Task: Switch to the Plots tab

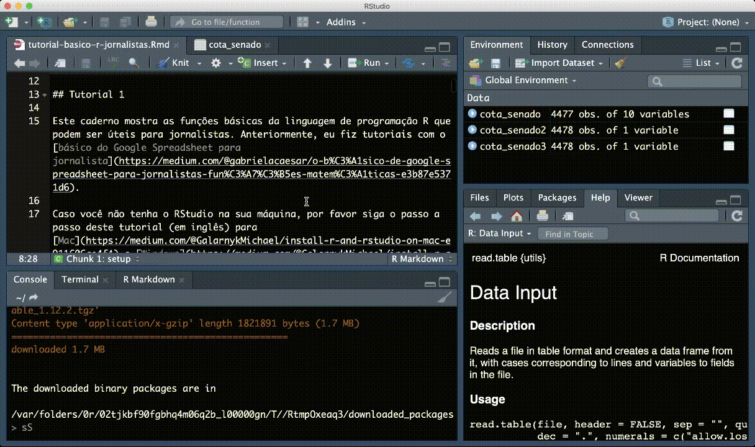Action: click(x=513, y=197)
